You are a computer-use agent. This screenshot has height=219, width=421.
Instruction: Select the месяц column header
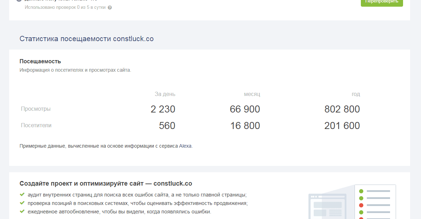(252, 94)
